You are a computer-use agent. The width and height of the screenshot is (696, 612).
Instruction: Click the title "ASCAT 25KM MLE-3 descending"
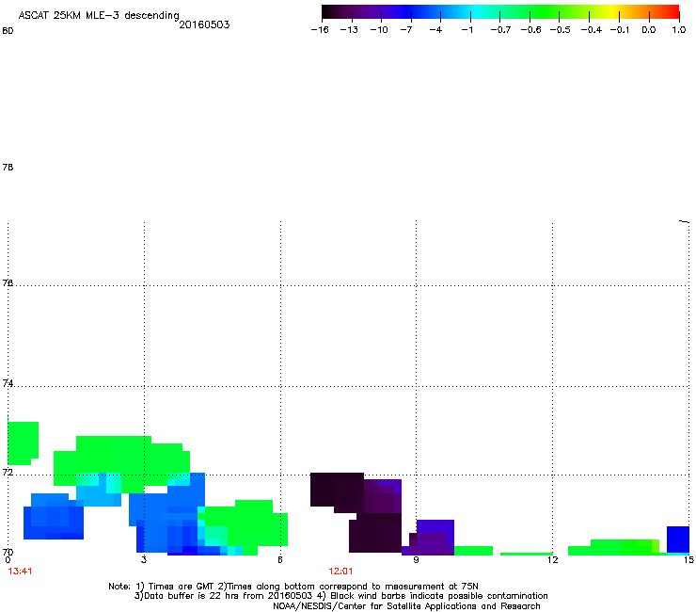coord(99,15)
